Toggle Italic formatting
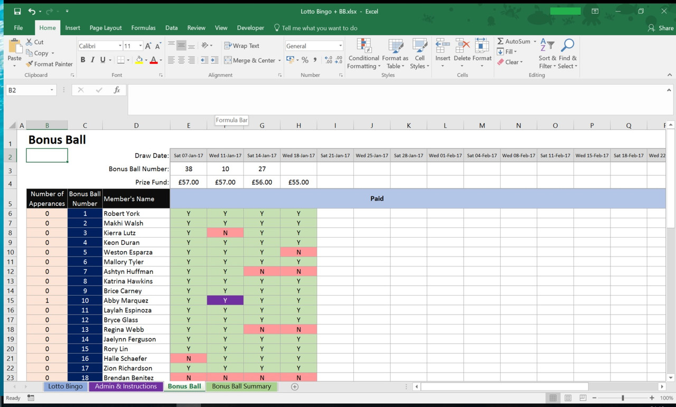This screenshot has height=407, width=676. tap(92, 60)
